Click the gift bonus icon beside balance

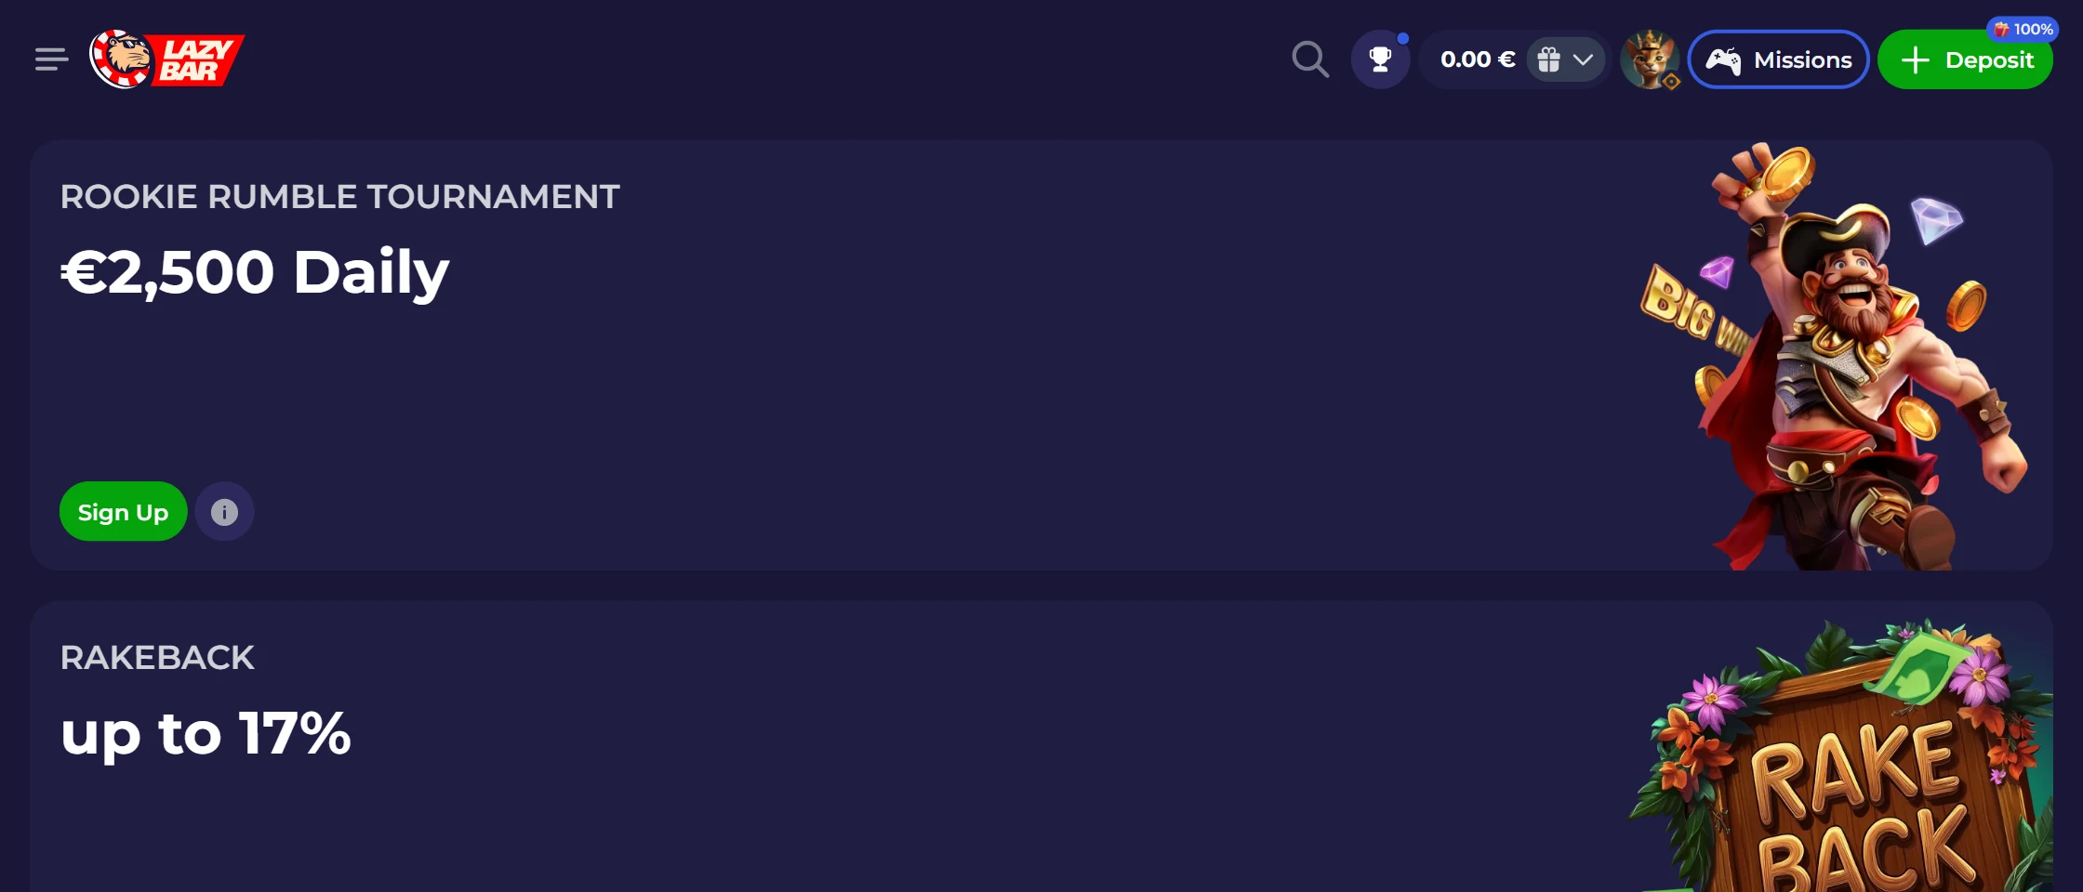click(x=1548, y=60)
